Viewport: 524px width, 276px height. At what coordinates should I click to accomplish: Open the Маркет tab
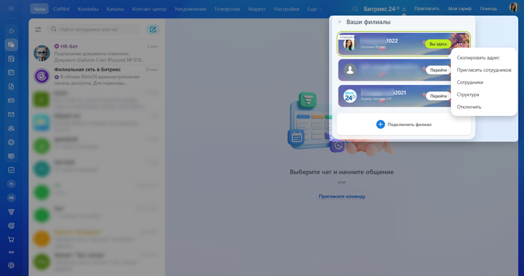pos(257,9)
